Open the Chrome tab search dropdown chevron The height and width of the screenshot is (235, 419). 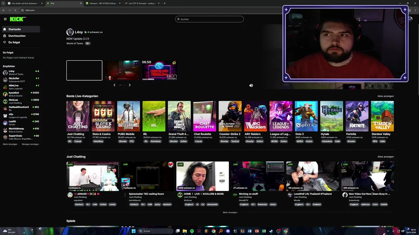coord(3,3)
